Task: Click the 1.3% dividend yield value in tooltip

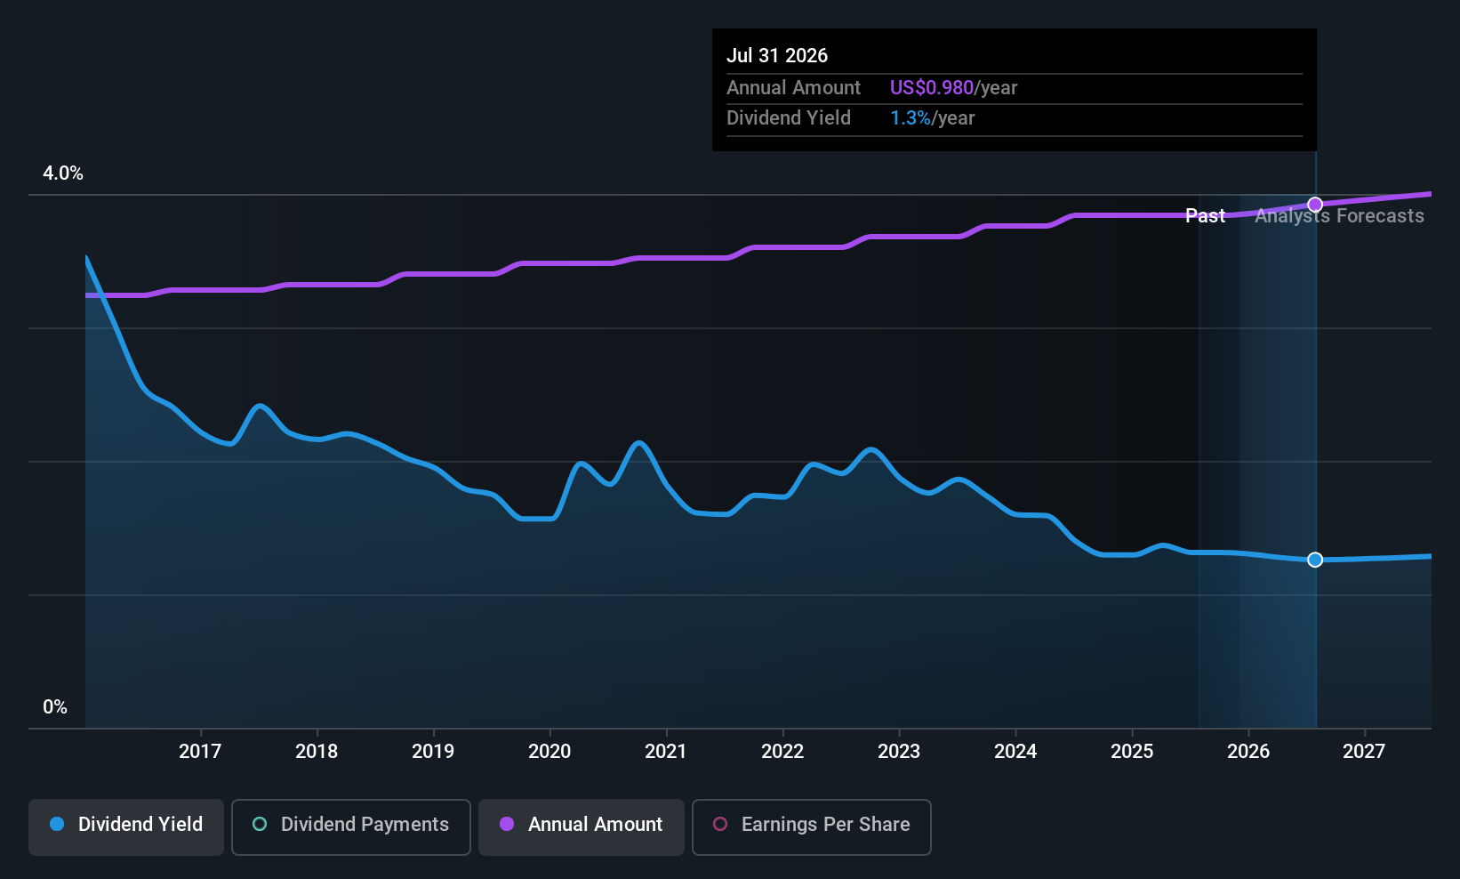Action: click(x=910, y=118)
